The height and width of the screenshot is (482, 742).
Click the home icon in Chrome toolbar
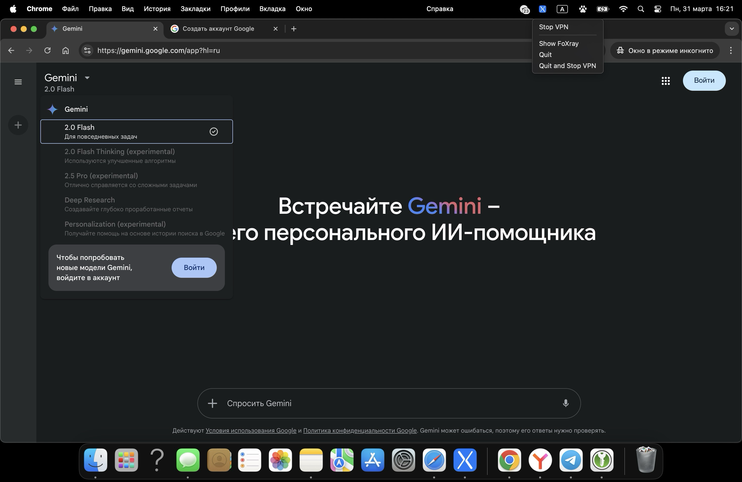(65, 50)
